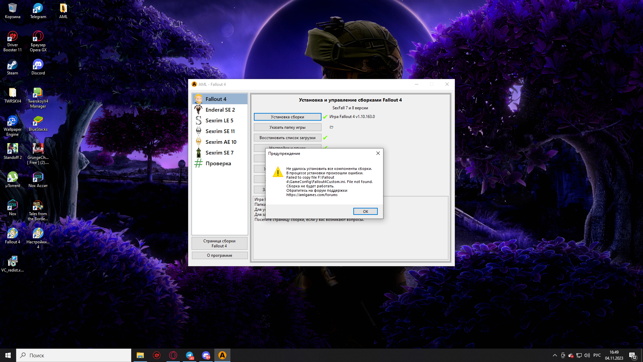Open the О программе button
The height and width of the screenshot is (362, 643).
coord(219,255)
